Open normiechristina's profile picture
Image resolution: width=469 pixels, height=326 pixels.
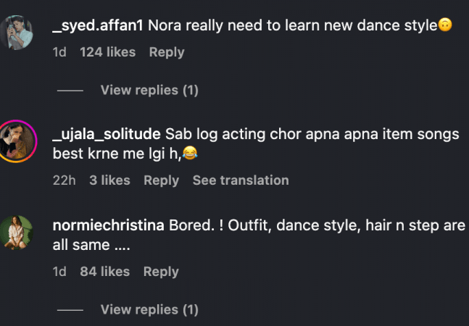[17, 234]
